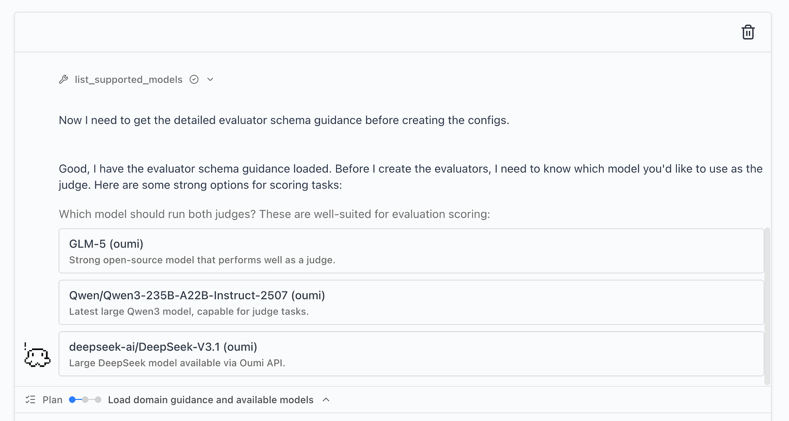Viewport: 789px width, 421px height.
Task: Click the options list vertical scrollbar
Action: pyautogui.click(x=767, y=306)
